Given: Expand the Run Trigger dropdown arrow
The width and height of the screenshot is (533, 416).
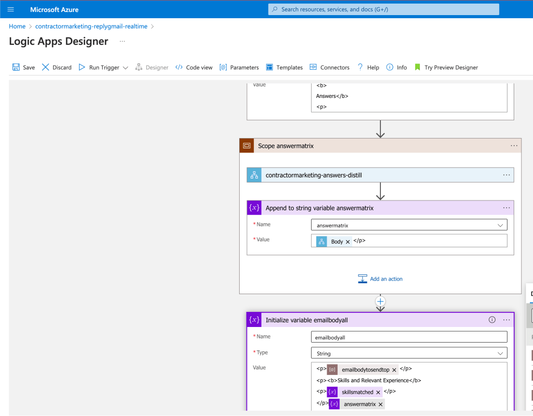Looking at the screenshot, I should (x=126, y=68).
